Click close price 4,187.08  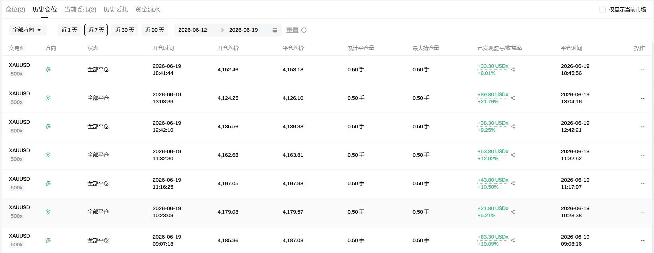293,240
